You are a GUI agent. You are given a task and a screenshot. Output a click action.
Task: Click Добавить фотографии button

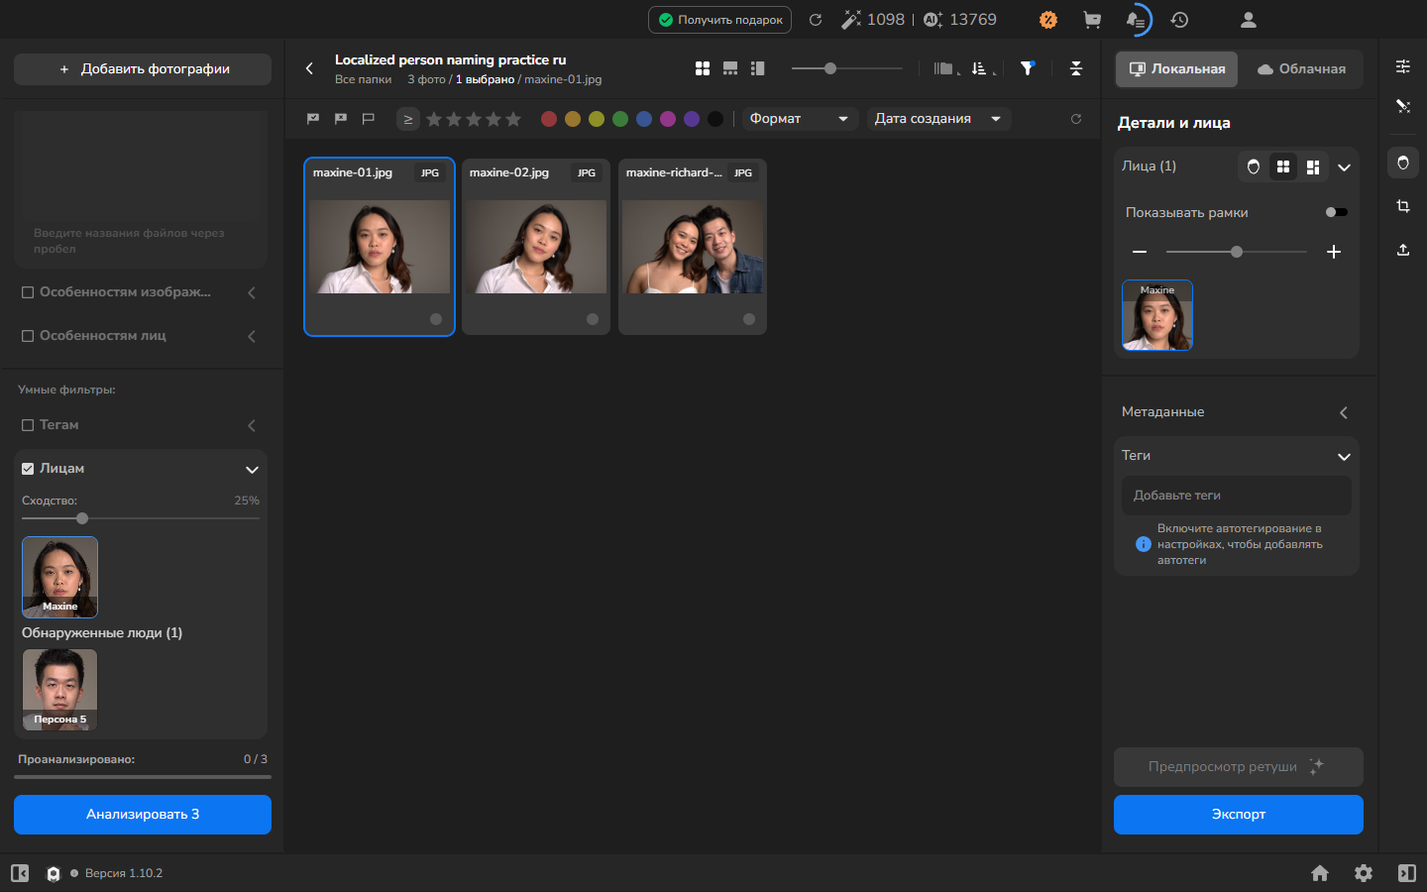(x=143, y=69)
